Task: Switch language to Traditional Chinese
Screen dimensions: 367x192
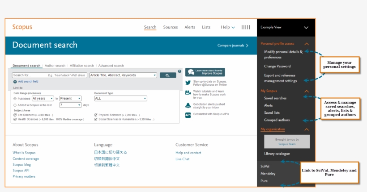Action: 107,165
